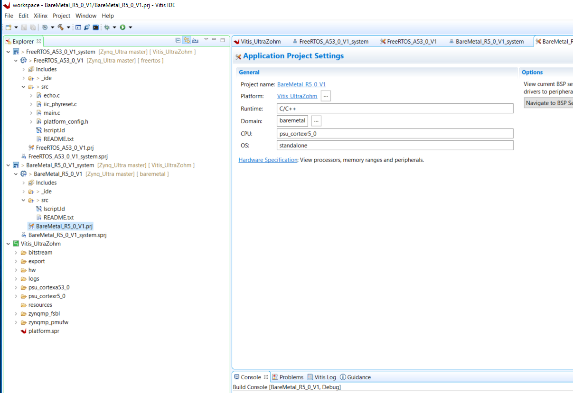This screenshot has height=393, width=573.
Task: Collapse all items in Explorer panel
Action: [178, 41]
